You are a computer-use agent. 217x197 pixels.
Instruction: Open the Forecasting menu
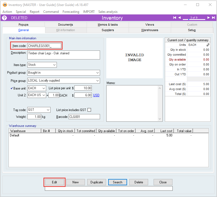click(71, 12)
